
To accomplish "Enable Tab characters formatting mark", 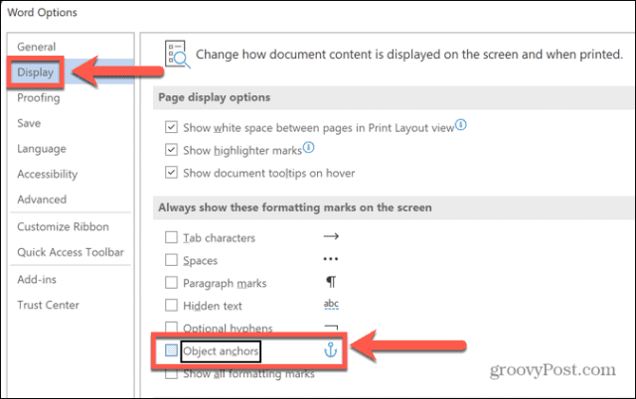I will click(172, 238).
